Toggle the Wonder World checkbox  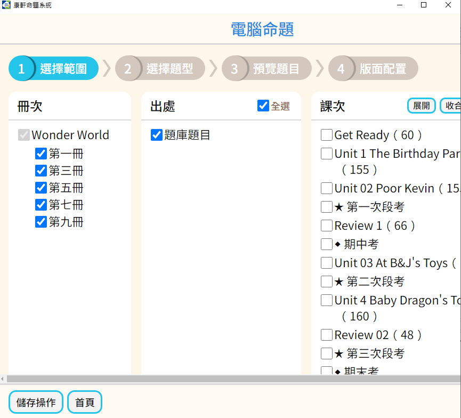pos(24,135)
